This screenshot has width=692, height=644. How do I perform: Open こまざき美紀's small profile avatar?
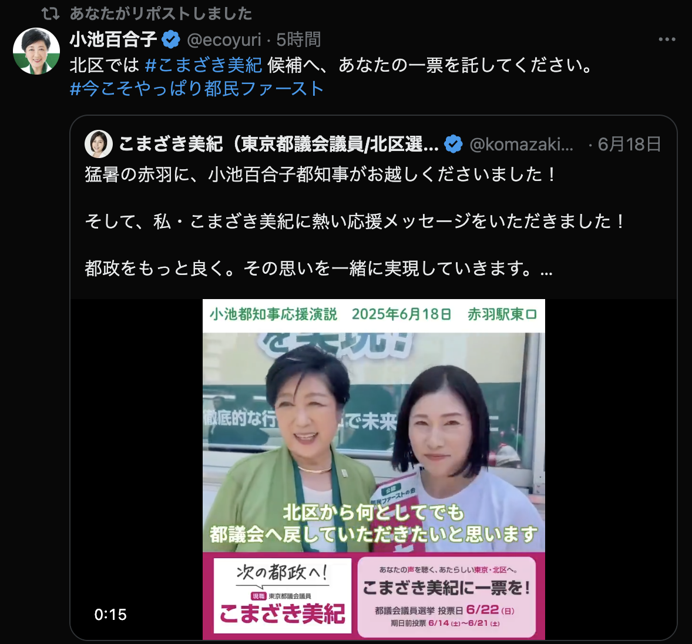[x=99, y=144]
